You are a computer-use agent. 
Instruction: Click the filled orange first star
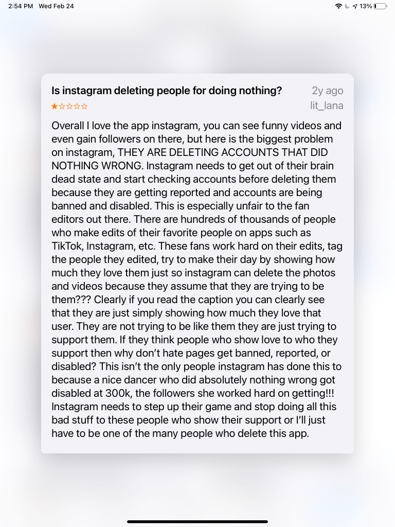point(55,107)
